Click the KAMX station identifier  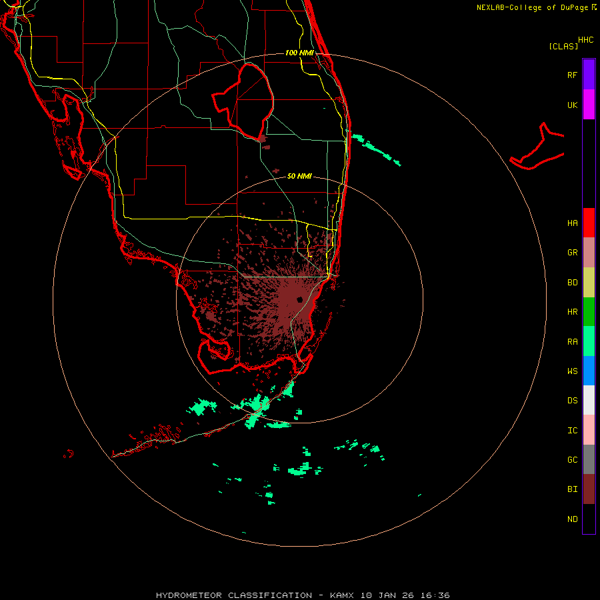click(342, 595)
